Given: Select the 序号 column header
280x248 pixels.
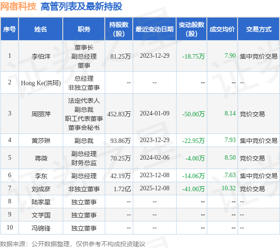Looking at the screenshot, I should pos(9,29).
